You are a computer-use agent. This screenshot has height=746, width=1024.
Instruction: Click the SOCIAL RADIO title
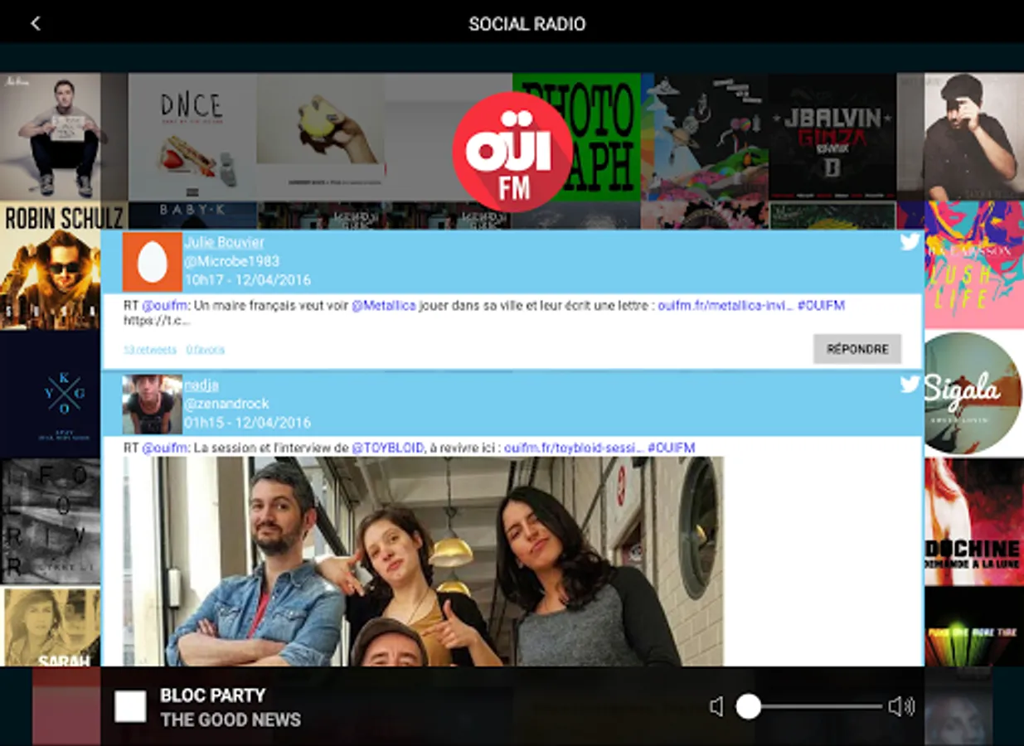click(x=527, y=24)
